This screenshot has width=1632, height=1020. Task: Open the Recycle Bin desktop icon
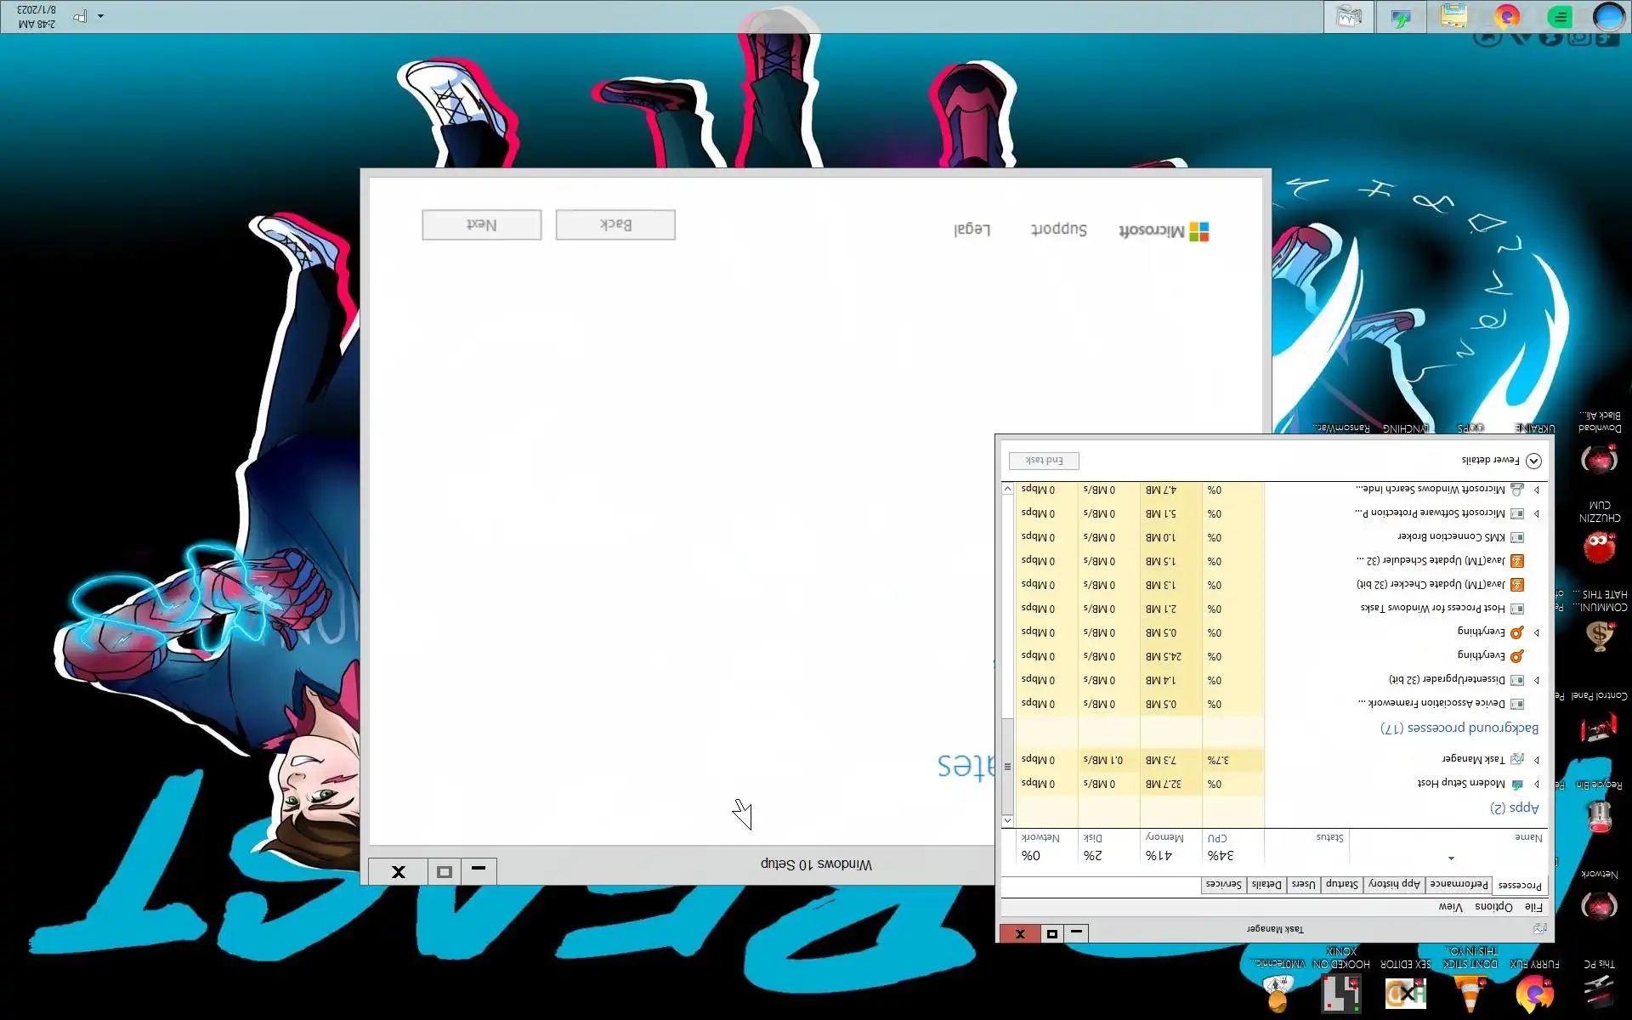[x=1599, y=814]
